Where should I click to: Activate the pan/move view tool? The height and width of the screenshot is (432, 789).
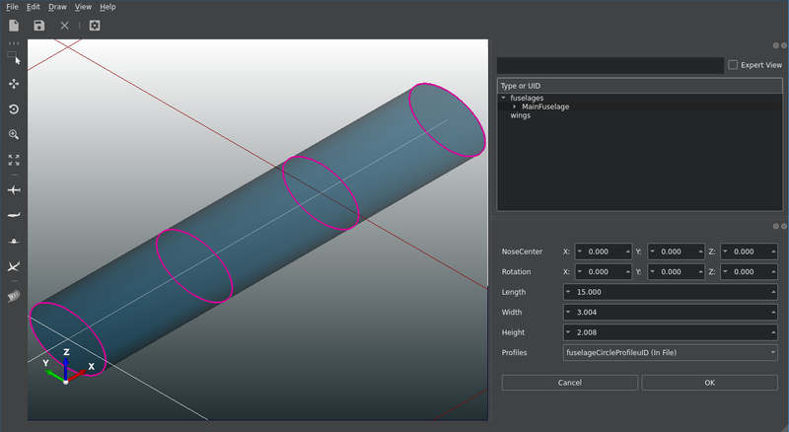coord(14,85)
